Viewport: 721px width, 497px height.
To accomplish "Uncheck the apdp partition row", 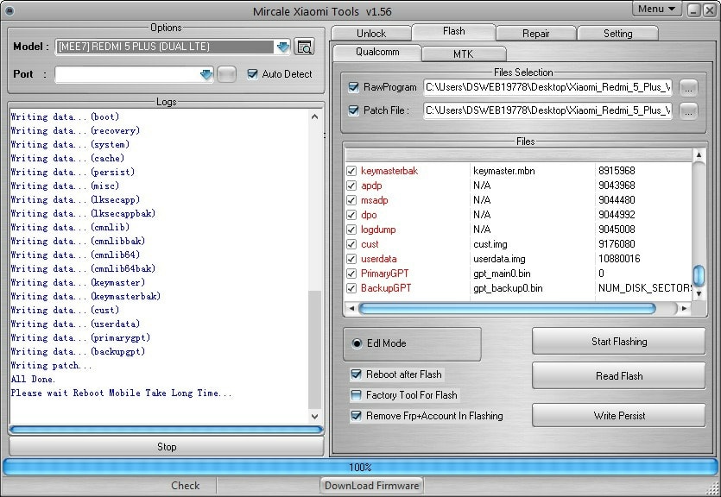I will pos(351,186).
